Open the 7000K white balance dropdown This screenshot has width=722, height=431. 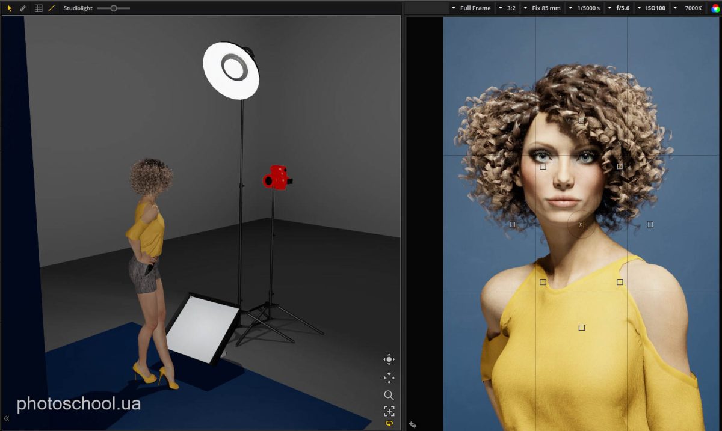click(x=688, y=8)
